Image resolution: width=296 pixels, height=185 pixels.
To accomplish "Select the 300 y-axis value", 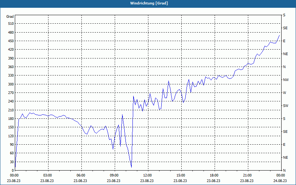I will 11,84.
